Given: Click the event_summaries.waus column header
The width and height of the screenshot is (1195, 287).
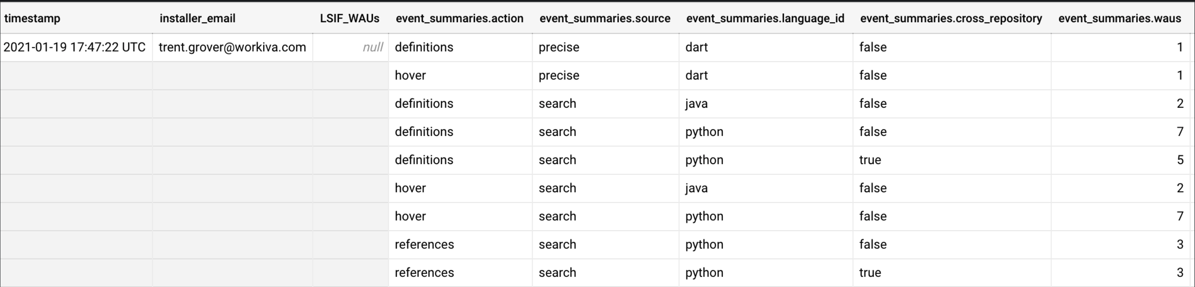Looking at the screenshot, I should pos(1119,19).
